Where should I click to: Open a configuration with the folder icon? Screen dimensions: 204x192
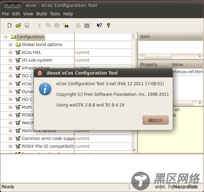point(18,25)
